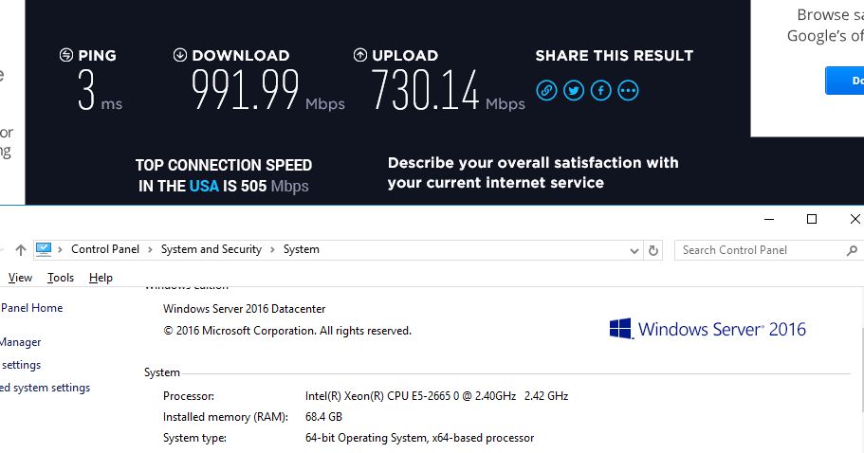Image resolution: width=864 pixels, height=453 pixels.
Task: Click into the Search Control Panel field
Action: pyautogui.click(x=759, y=250)
